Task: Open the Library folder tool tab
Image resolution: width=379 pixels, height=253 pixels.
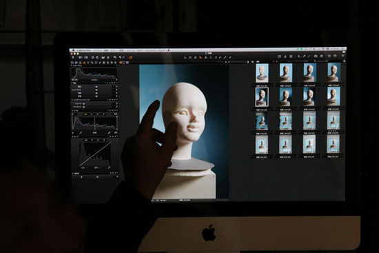Action: (72, 63)
